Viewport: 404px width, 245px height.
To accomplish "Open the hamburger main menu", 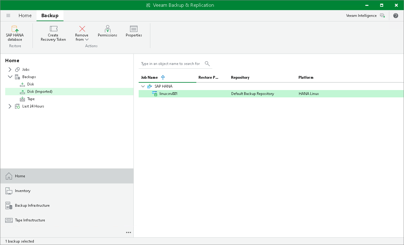I will coord(8,16).
